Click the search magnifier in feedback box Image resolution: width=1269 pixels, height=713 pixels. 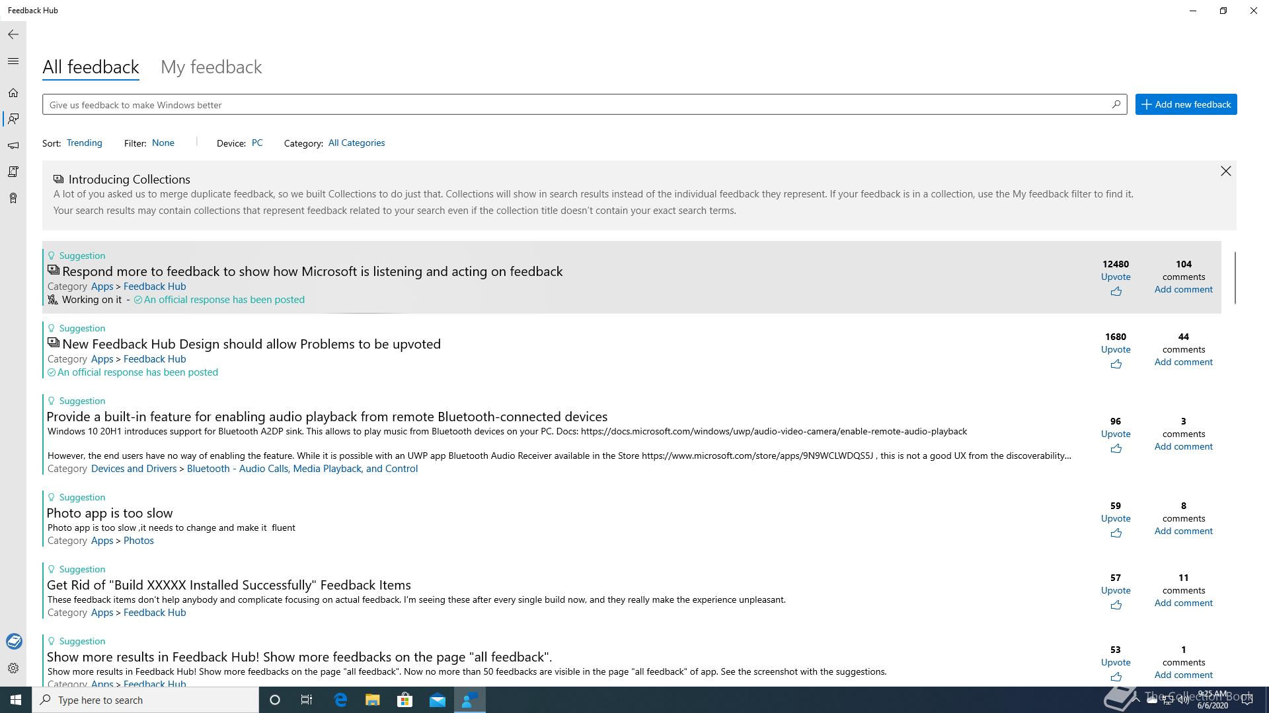1116,104
